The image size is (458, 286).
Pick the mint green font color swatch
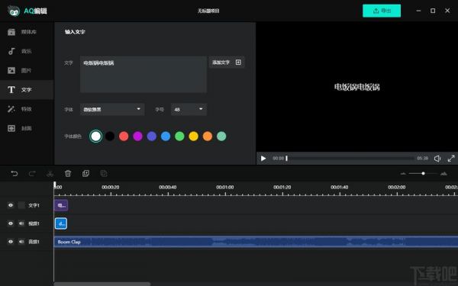[x=221, y=136]
